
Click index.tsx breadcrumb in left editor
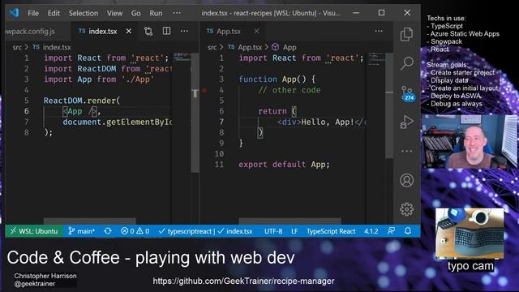57,47
